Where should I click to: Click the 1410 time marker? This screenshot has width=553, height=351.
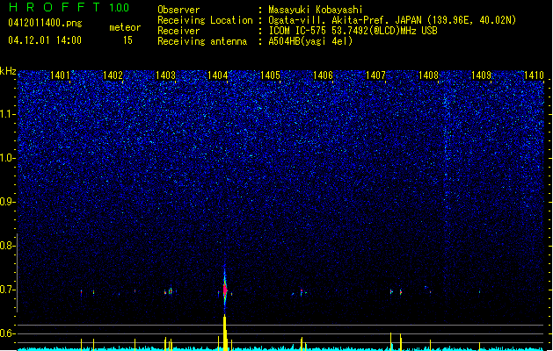click(x=534, y=75)
